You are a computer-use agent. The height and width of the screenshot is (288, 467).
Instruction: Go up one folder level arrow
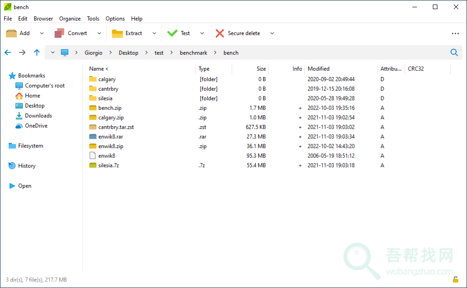click(37, 52)
